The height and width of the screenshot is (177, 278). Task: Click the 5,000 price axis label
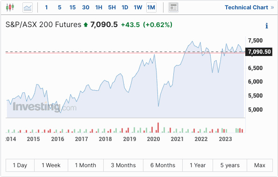(255, 110)
